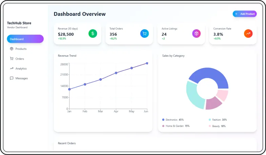This screenshot has height=155, width=266.
Task: Select the Fashion legend color dot
Action: [210, 120]
